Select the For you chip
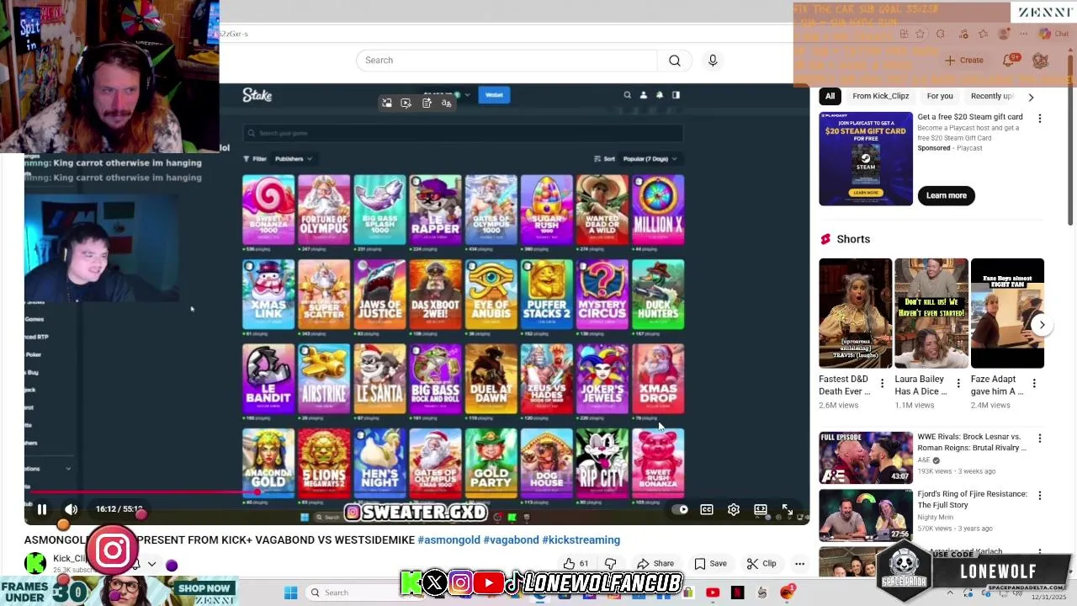Screen dimensions: 1077x606 pyautogui.click(x=940, y=96)
